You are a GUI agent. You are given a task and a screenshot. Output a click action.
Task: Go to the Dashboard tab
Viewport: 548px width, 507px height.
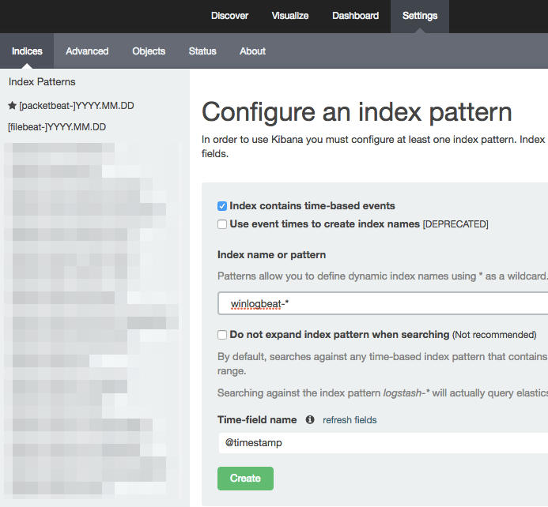coord(355,16)
